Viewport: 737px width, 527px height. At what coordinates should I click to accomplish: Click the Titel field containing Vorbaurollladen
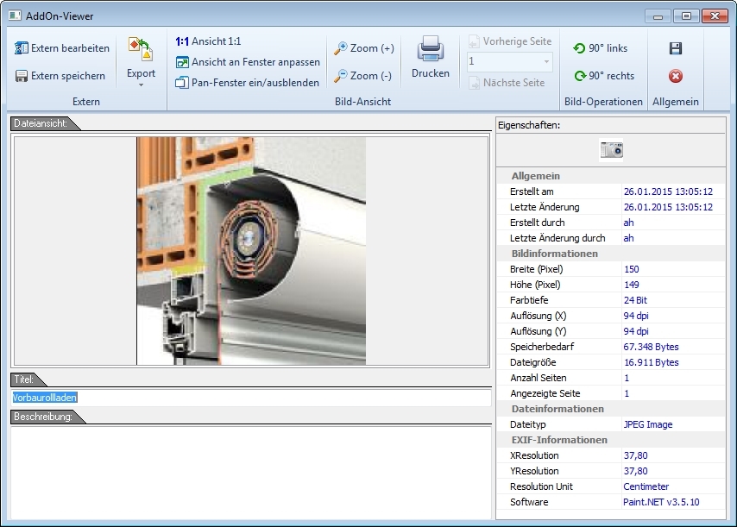point(251,398)
